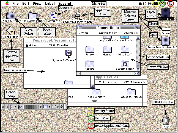
Task: Click the '7 items' text in Power Dude
Action: (x=84, y=33)
